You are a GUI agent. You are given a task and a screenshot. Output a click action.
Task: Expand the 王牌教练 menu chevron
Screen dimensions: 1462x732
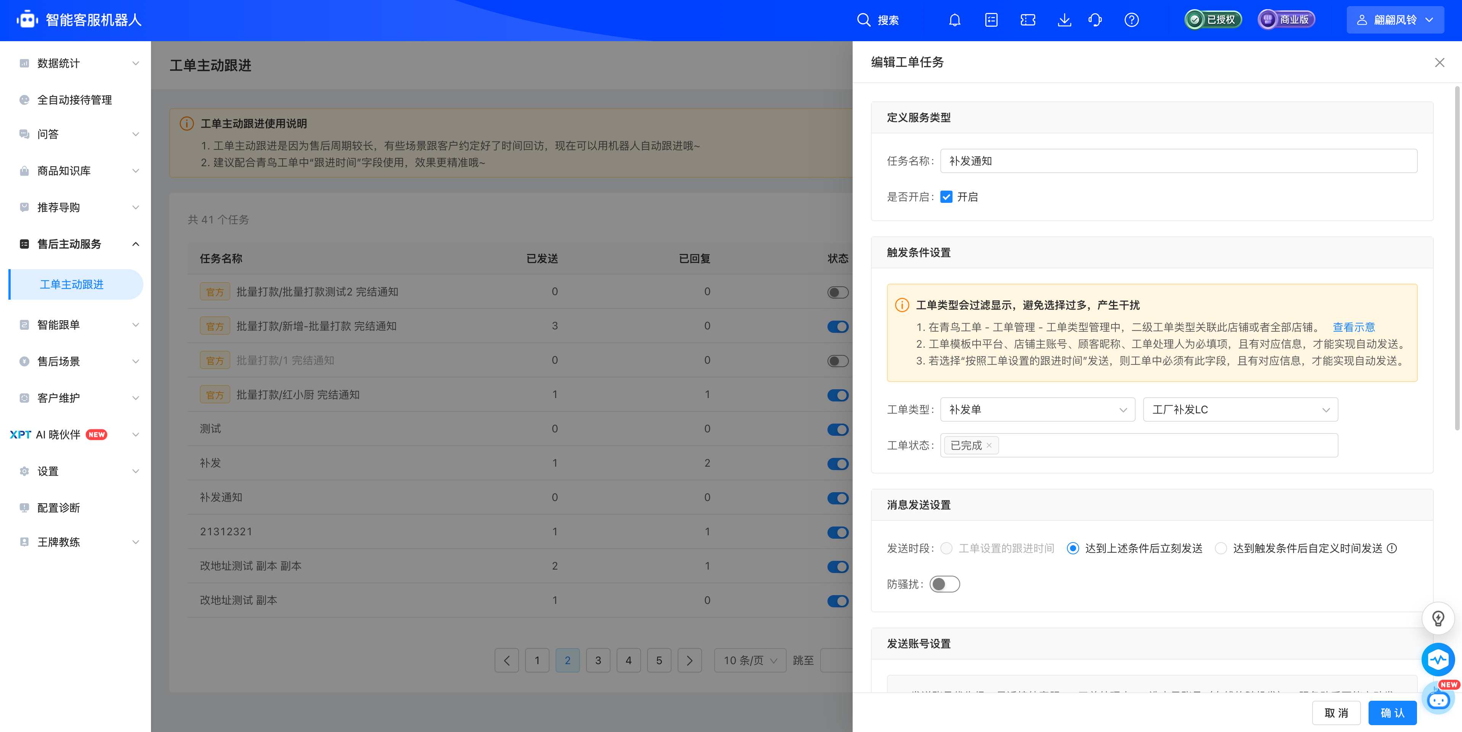tap(136, 542)
